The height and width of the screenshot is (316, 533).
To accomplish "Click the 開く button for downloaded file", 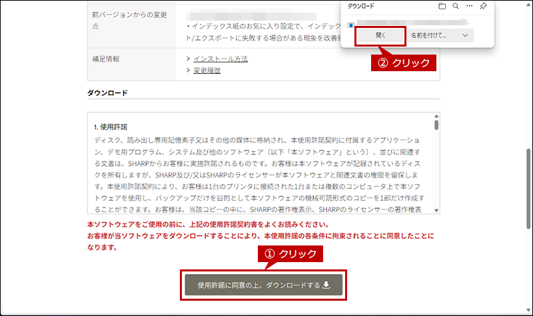I will 380,35.
